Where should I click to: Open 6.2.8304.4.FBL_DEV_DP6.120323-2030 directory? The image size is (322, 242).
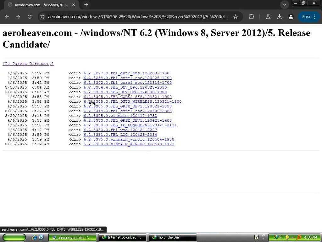pos(125,87)
